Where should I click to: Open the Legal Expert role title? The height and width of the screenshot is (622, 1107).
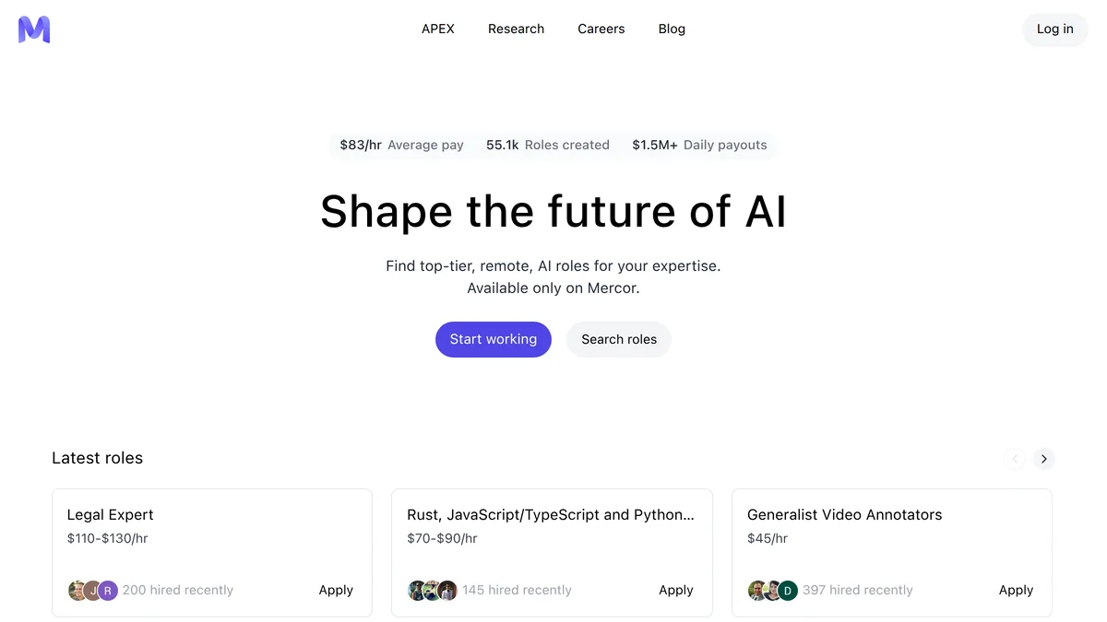[111, 515]
